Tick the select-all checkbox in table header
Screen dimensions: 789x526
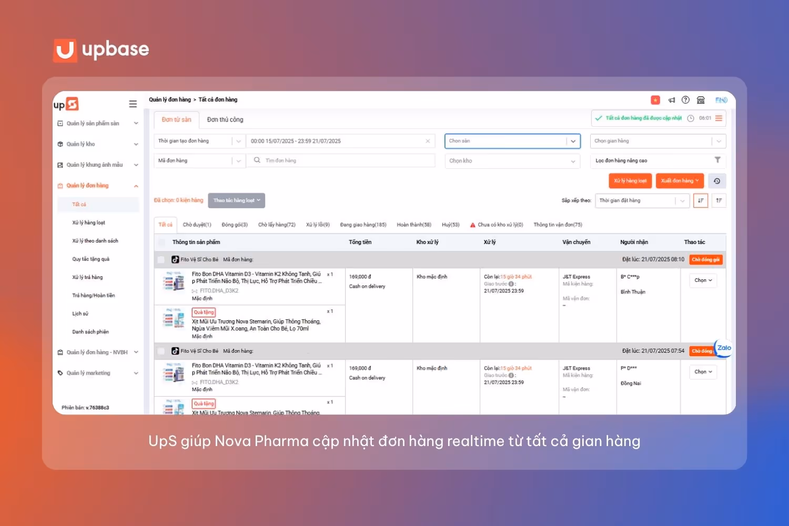pyautogui.click(x=161, y=242)
